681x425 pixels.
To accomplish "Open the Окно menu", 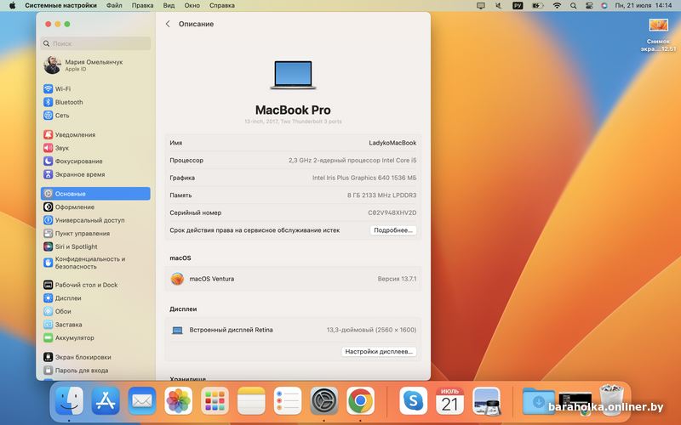I will (192, 6).
